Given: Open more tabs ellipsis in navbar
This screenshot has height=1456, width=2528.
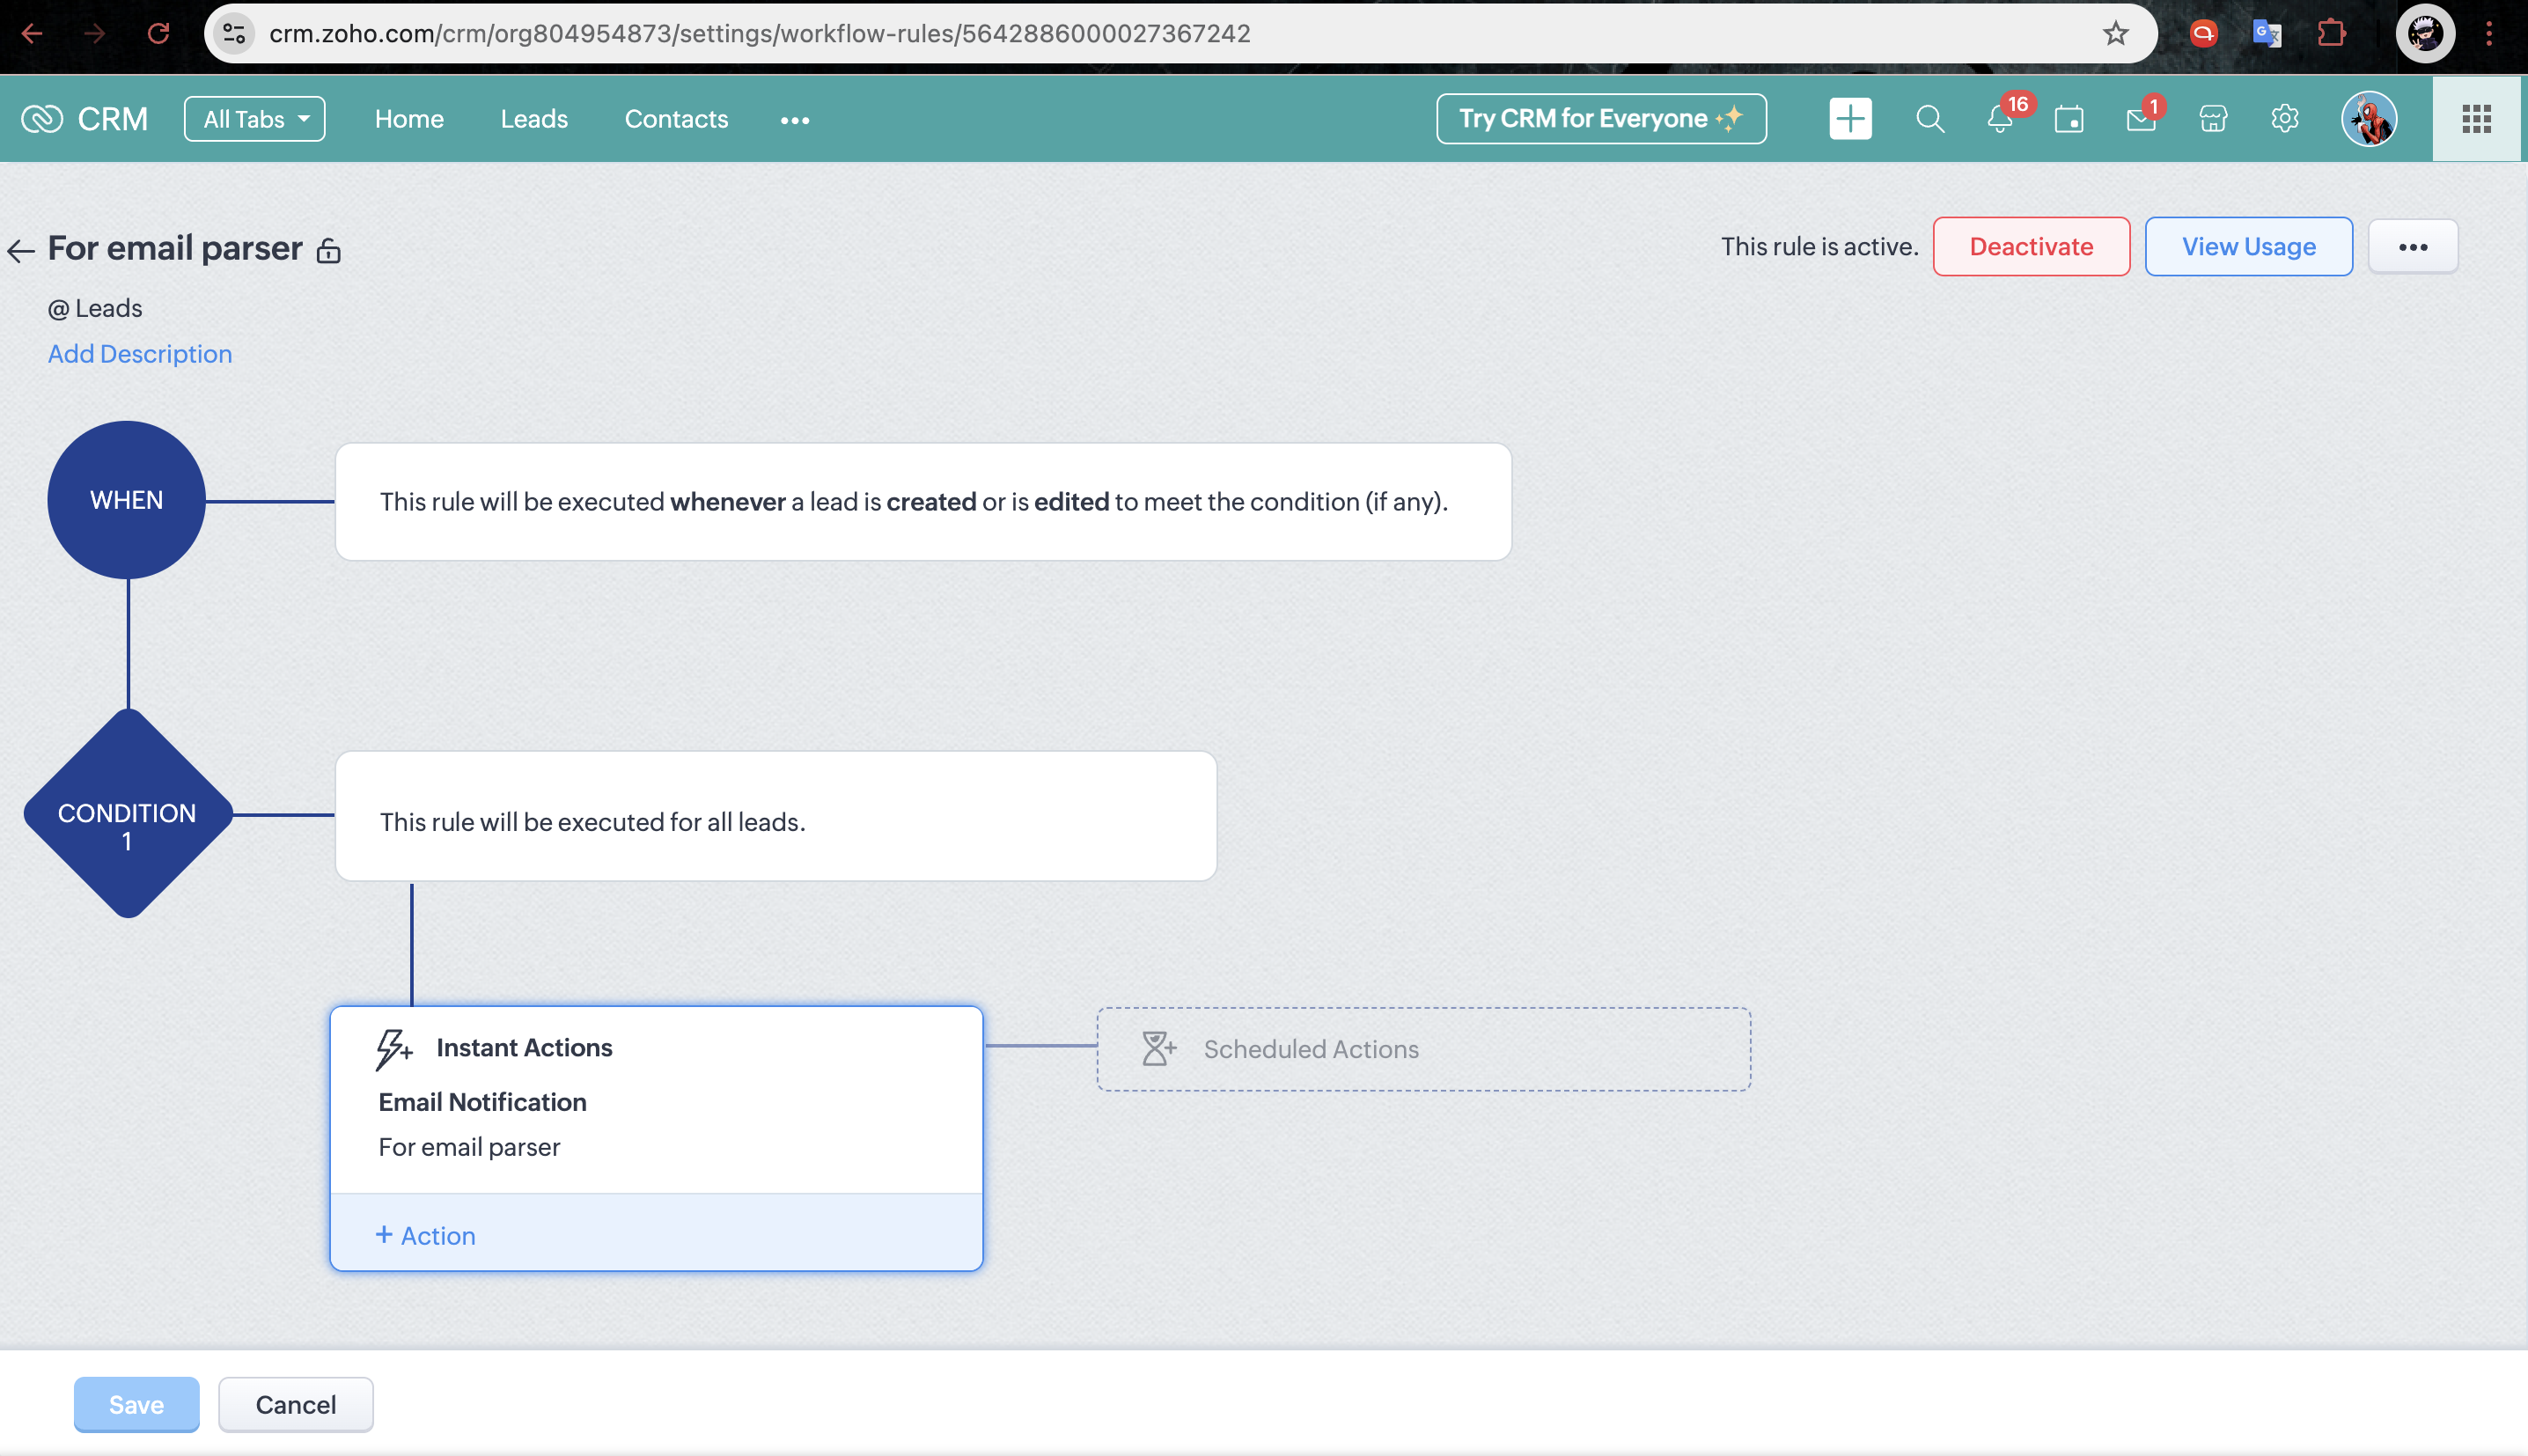Looking at the screenshot, I should point(795,120).
